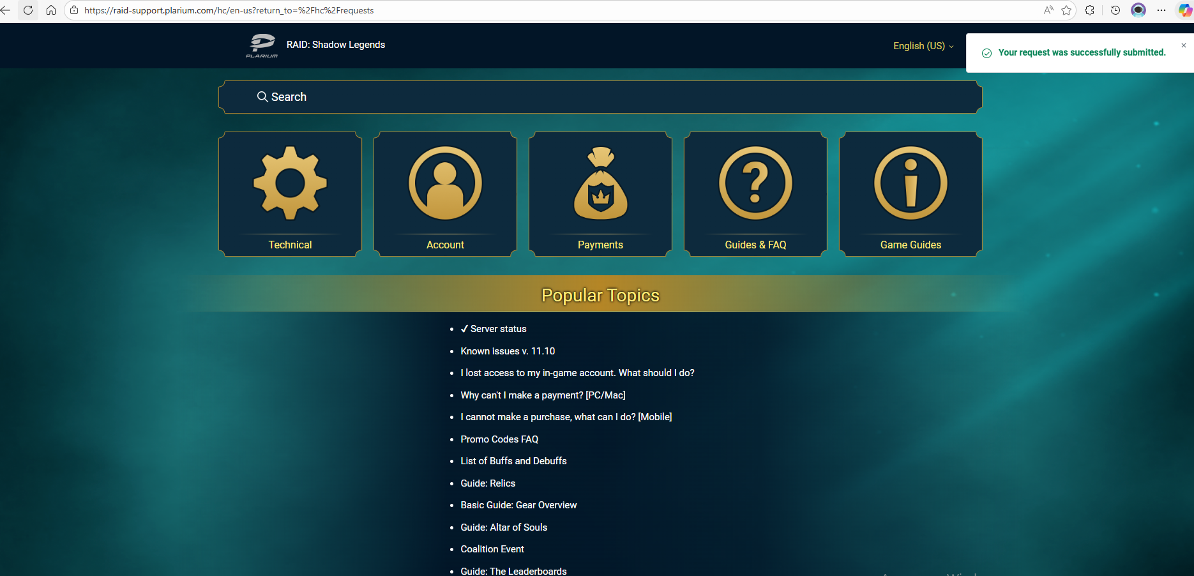Open the Technical gear icon category
The width and height of the screenshot is (1194, 576).
[x=290, y=184]
